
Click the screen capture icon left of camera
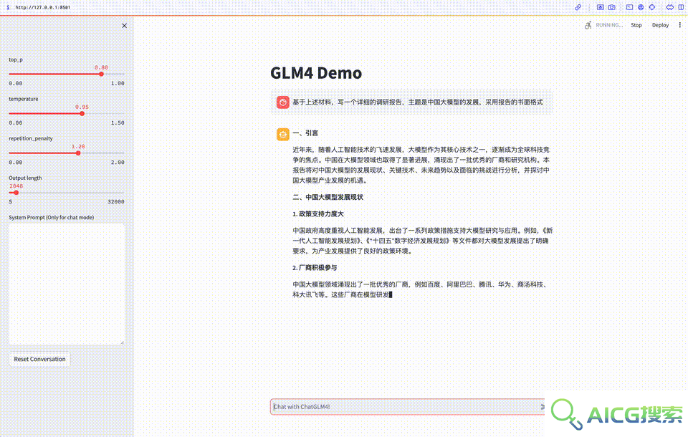point(601,7)
